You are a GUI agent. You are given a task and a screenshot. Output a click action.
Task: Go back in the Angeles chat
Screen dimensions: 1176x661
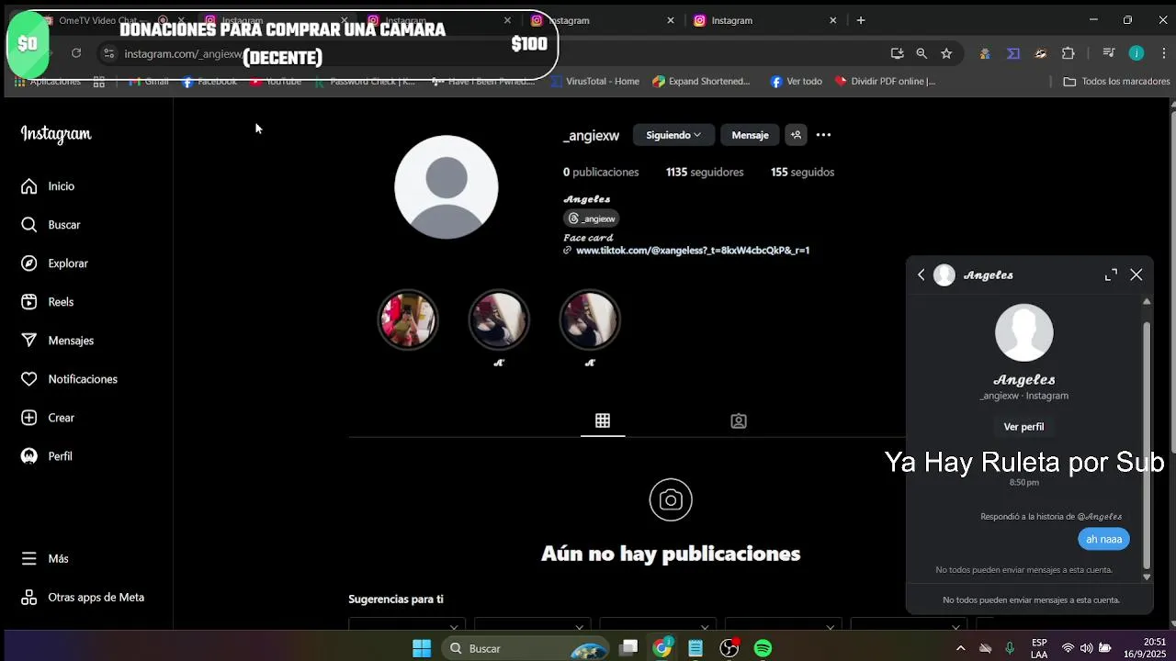coord(922,274)
